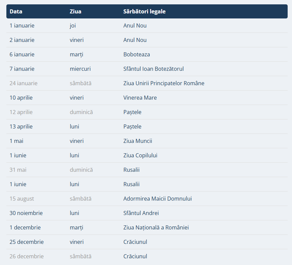Click the Sfântul Andrei holiday cell
This screenshot has height=265, width=292.
point(141,213)
